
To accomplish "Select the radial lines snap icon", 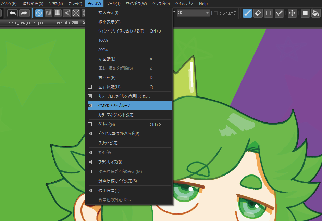I will (76, 13).
